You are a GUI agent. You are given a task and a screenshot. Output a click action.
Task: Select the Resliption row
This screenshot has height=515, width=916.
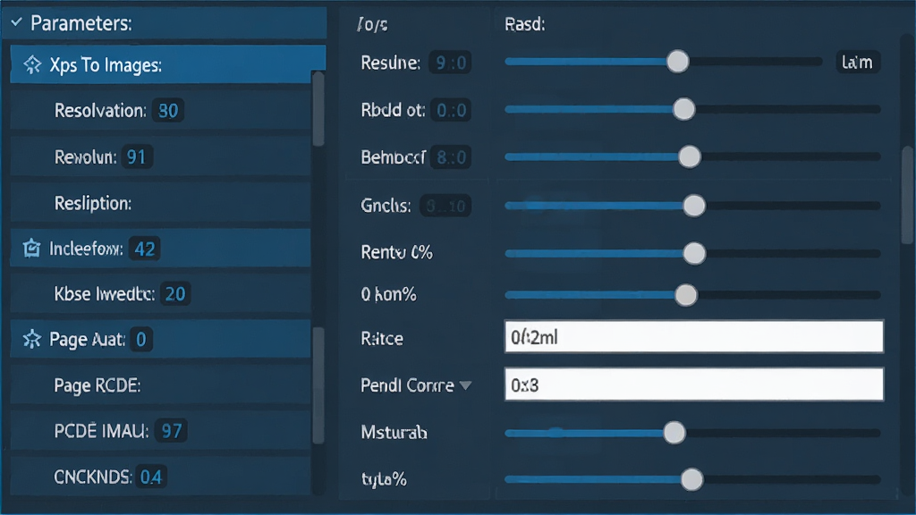pos(161,203)
